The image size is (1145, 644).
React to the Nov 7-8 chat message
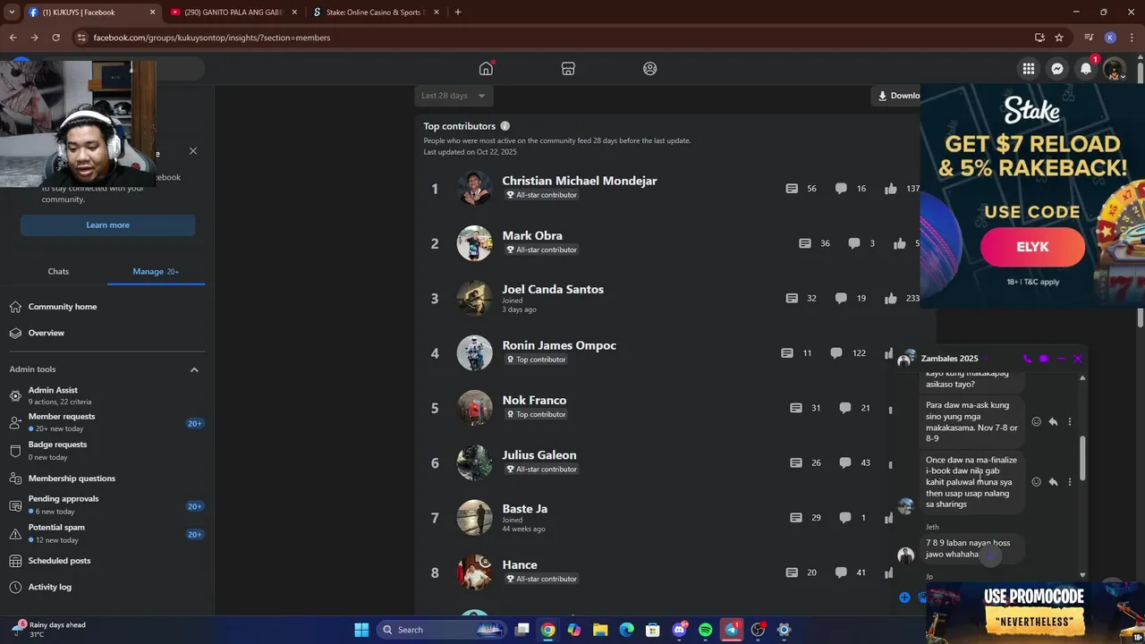(x=1037, y=421)
